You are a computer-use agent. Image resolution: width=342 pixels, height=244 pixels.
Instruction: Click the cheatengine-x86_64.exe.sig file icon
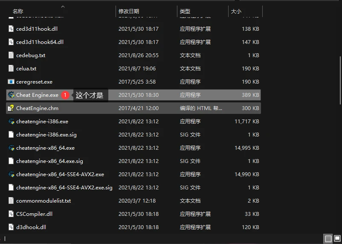(11, 161)
